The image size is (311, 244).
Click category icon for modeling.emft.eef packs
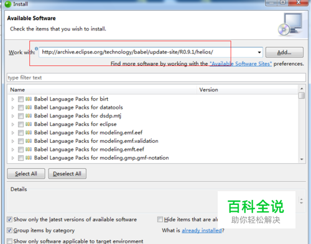pyautogui.click(x=29, y=150)
